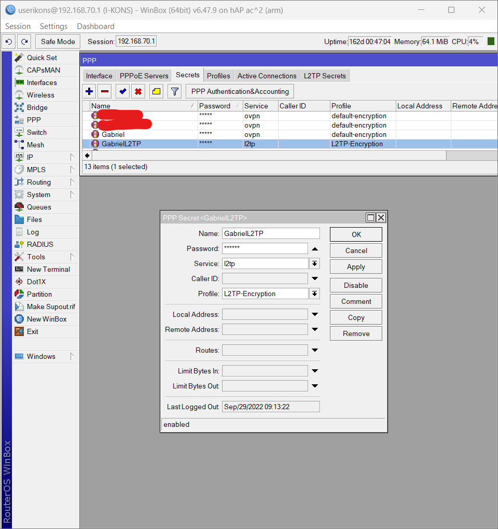Click the Apply button
This screenshot has height=529, width=498.
(x=356, y=267)
